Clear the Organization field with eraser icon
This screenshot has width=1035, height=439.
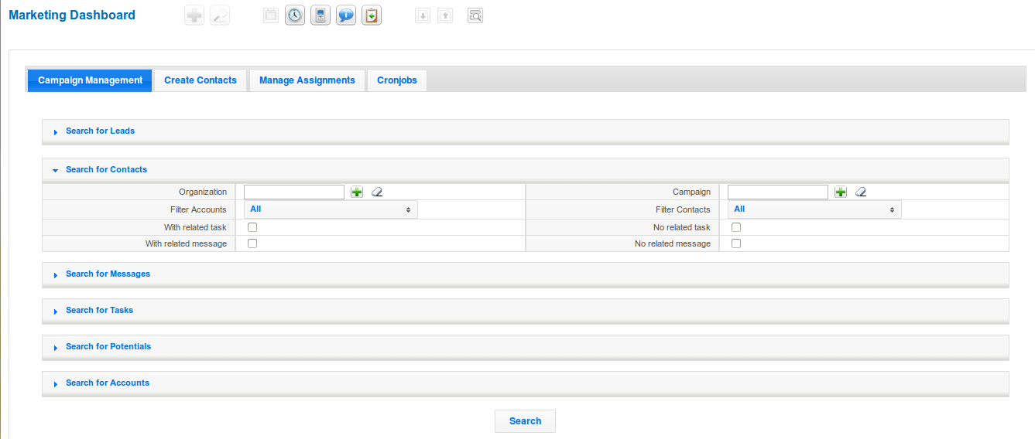pos(377,192)
